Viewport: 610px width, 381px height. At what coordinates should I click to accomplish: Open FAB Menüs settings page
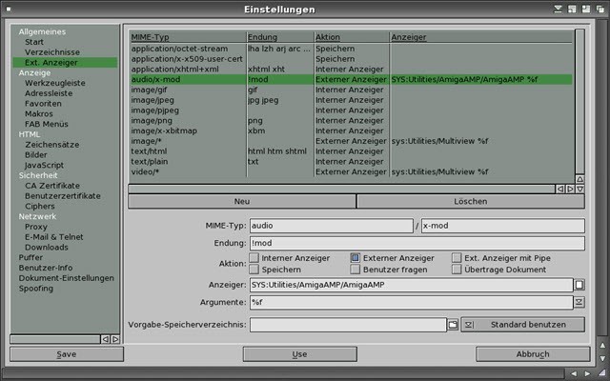pyautogui.click(x=47, y=124)
